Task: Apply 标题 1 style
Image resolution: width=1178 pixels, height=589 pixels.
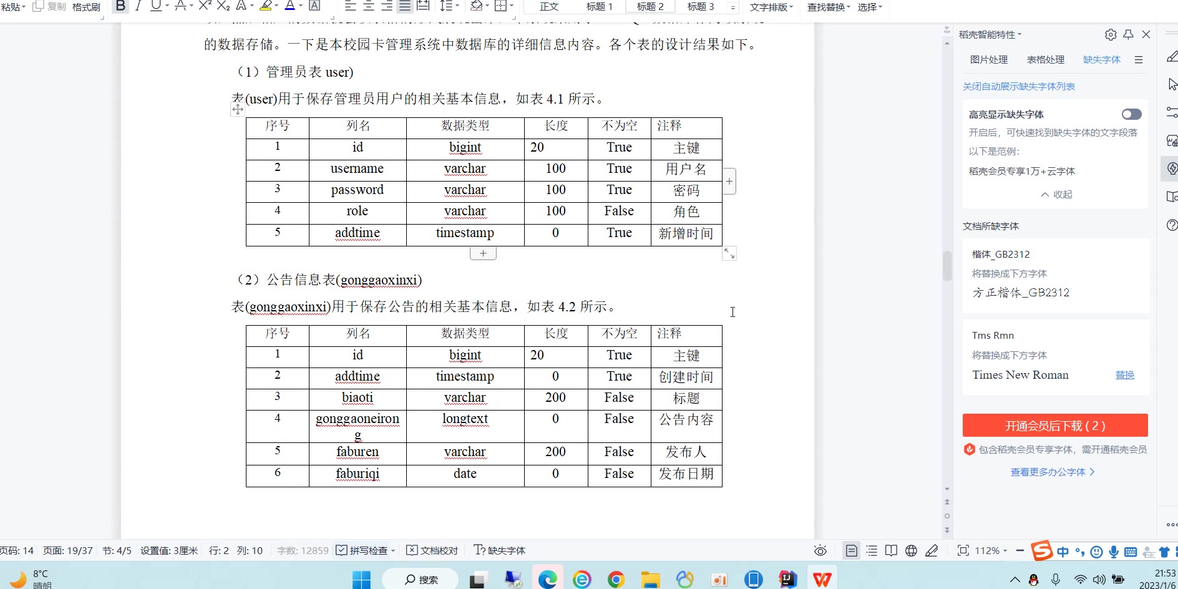Action: point(600,7)
